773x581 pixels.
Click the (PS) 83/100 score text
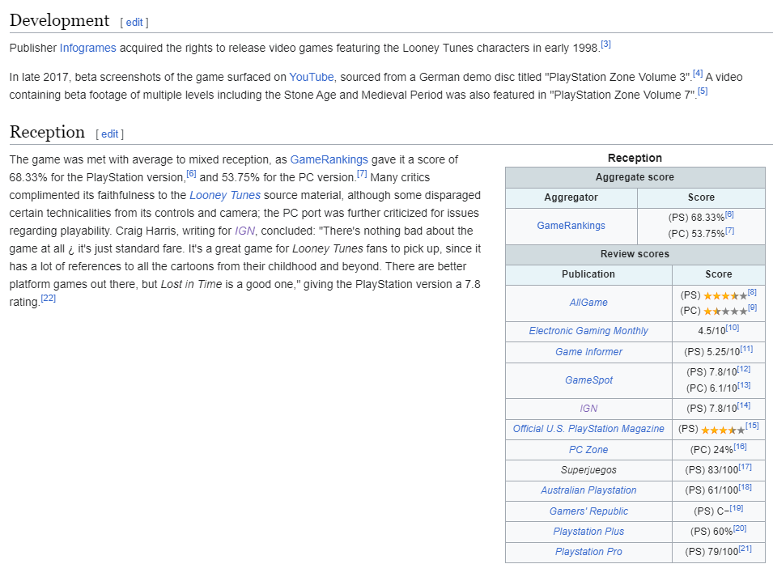711,470
